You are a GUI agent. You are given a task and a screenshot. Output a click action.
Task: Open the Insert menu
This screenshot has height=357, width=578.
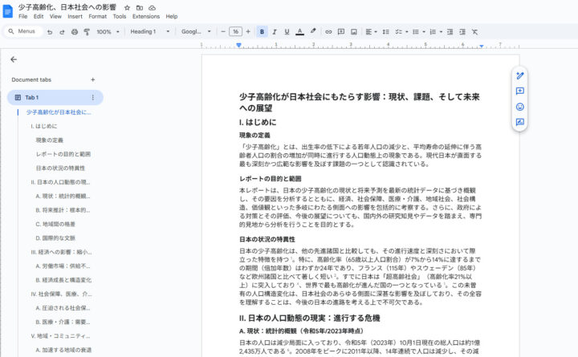point(75,17)
